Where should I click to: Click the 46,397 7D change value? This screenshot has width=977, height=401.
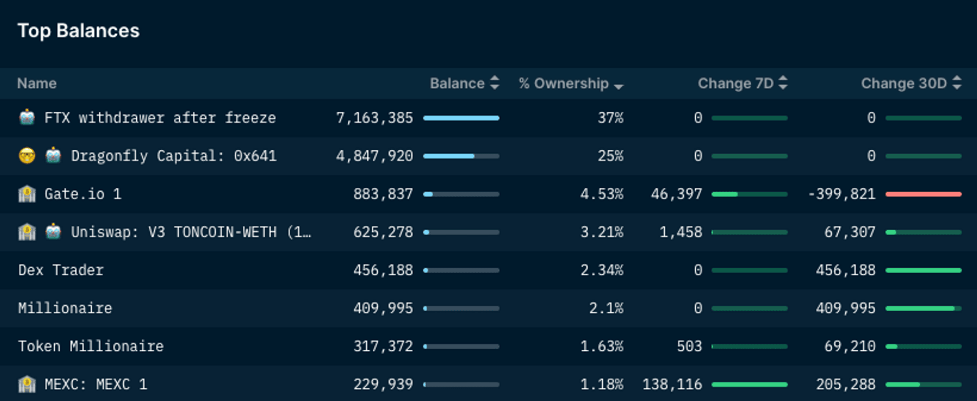click(x=677, y=194)
